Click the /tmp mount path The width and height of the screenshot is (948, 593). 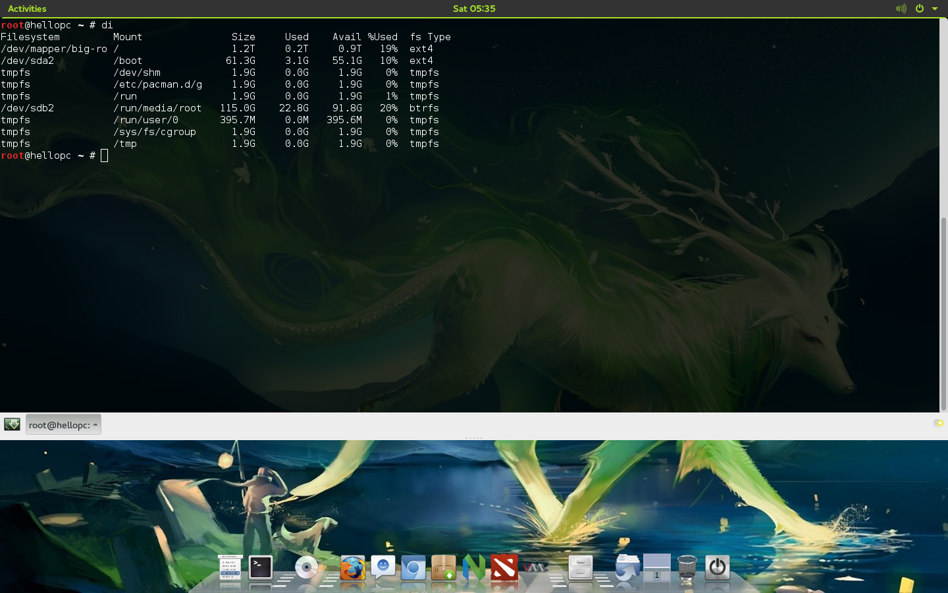125,144
